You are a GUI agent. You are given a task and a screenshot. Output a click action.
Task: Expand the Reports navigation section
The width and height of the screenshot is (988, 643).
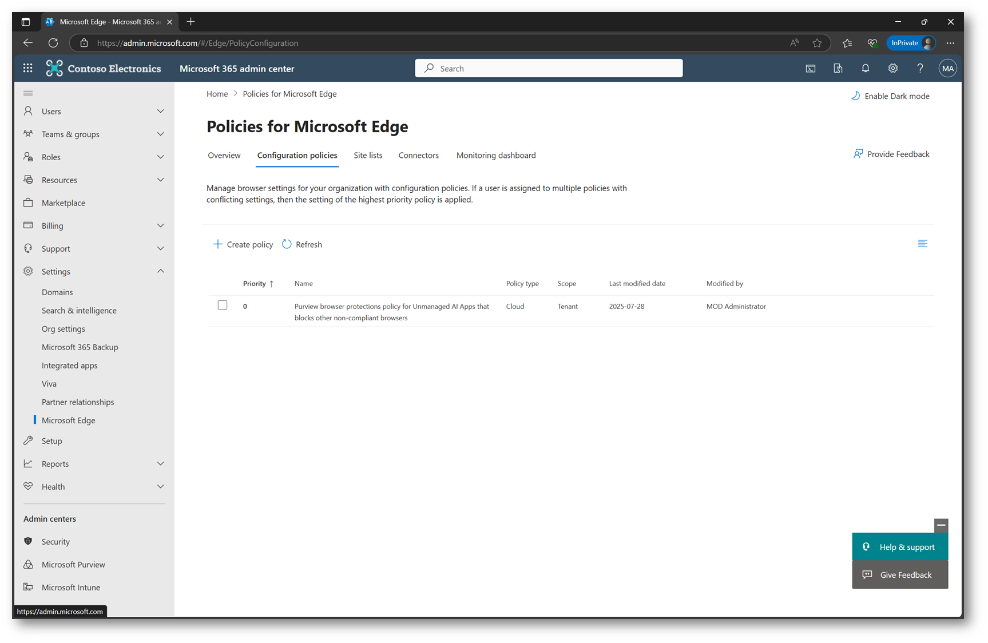pyautogui.click(x=160, y=463)
